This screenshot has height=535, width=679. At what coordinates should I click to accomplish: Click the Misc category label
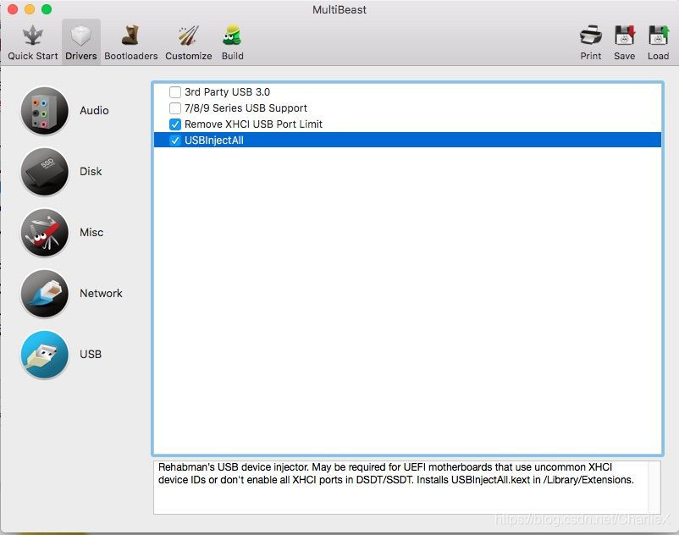point(91,233)
